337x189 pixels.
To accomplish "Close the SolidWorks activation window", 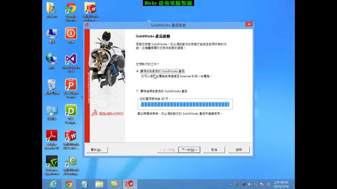I will (x=249, y=24).
